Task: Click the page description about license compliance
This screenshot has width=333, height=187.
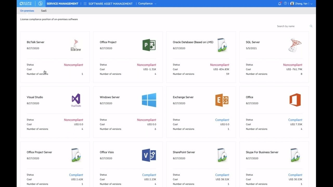Action: point(49,19)
